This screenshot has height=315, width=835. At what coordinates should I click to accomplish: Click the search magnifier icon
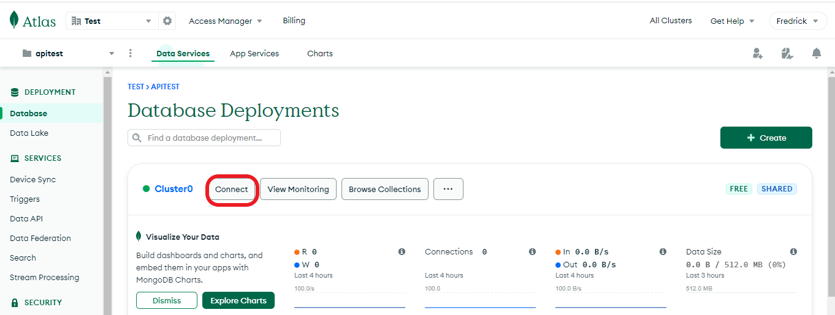pyautogui.click(x=137, y=138)
